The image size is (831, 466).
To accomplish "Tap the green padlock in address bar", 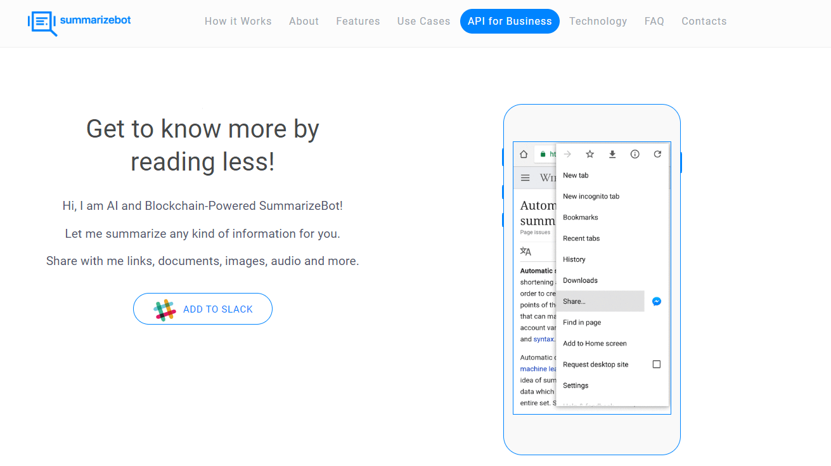I will click(x=543, y=154).
